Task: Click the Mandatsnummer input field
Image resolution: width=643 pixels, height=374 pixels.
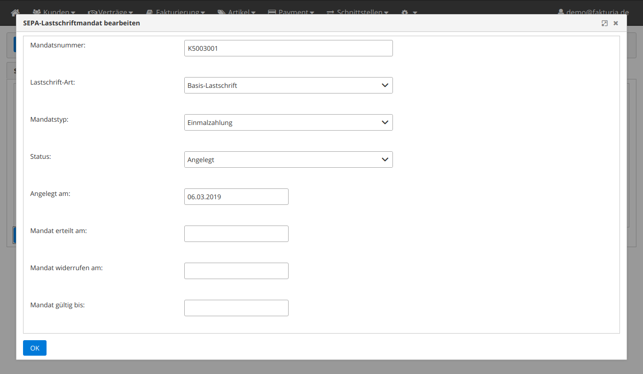Action: tap(288, 48)
